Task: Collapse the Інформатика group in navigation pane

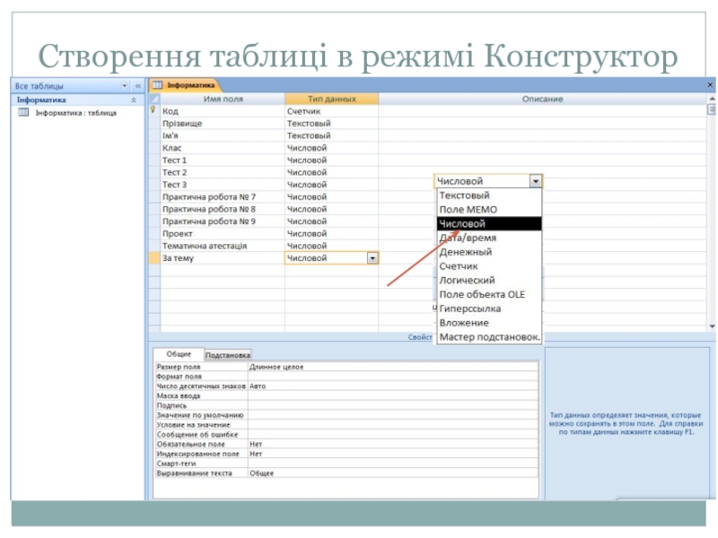Action: coord(134,100)
